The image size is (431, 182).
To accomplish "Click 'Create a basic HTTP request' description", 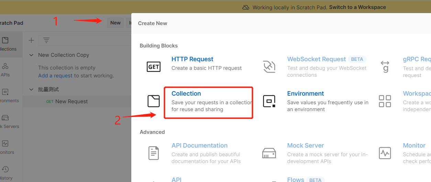I will tap(207, 68).
